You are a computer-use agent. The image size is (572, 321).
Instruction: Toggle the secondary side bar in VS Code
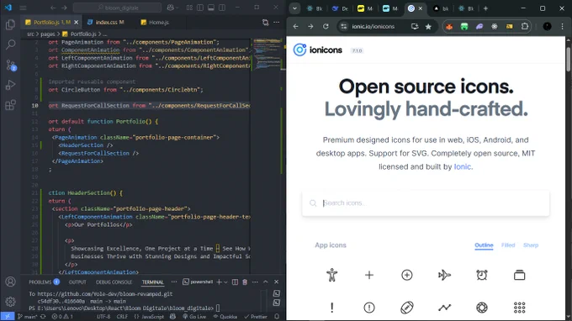pyautogui.click(x=222, y=8)
